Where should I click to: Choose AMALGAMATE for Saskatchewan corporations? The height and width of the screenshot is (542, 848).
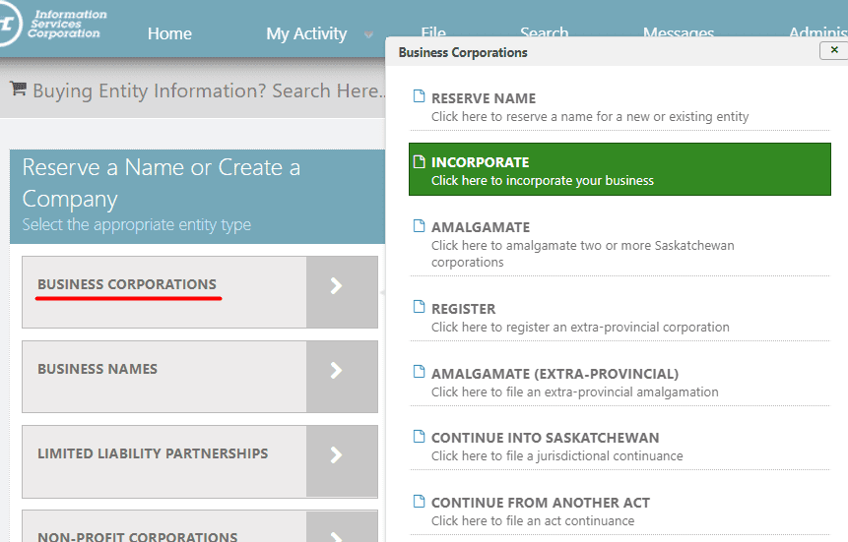point(620,243)
